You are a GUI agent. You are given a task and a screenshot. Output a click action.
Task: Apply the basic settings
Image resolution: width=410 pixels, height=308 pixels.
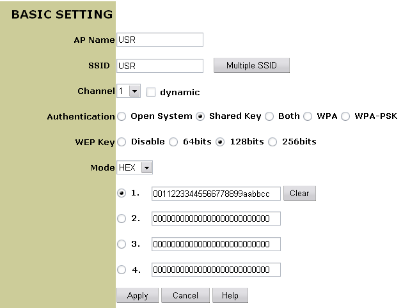pos(138,295)
